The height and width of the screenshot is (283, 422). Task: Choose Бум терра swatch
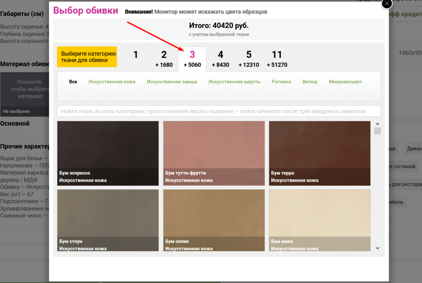coord(320,153)
